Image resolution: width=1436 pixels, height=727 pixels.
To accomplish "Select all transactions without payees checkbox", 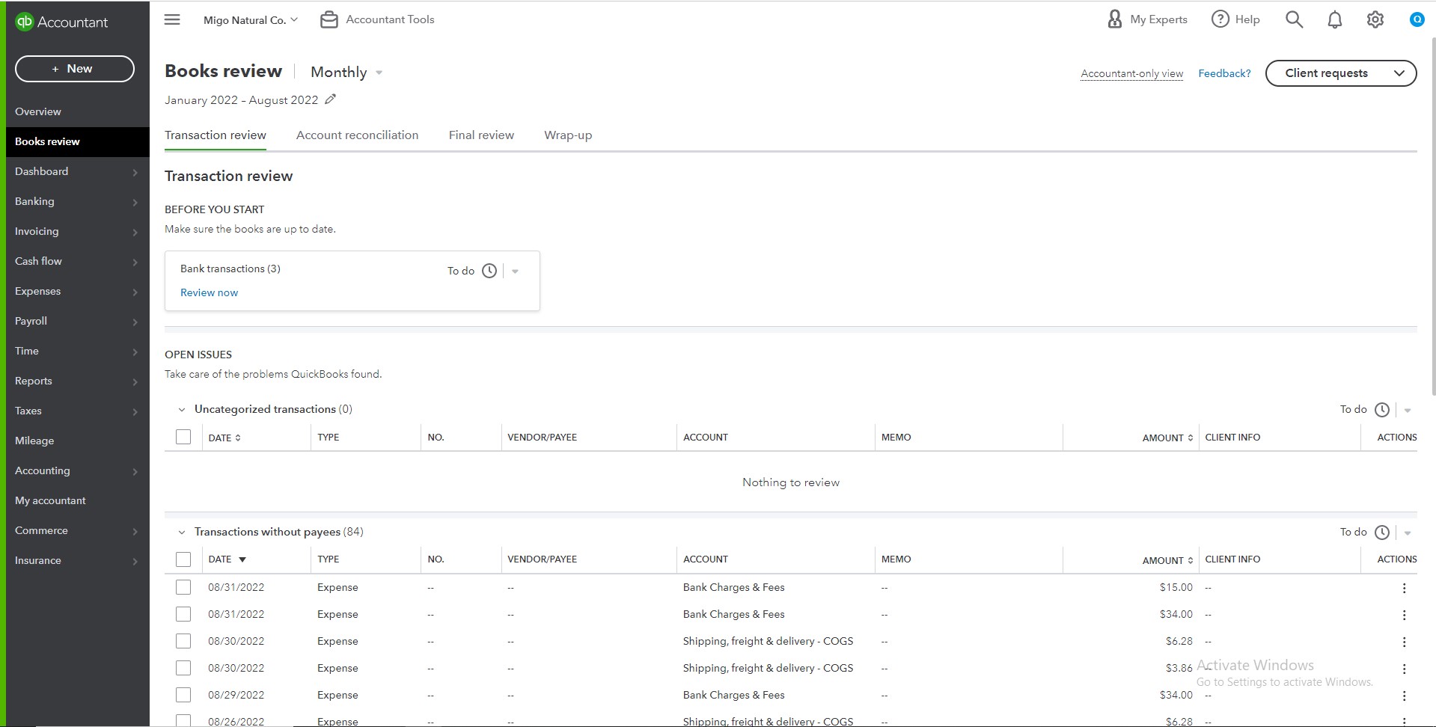I will [x=183, y=559].
